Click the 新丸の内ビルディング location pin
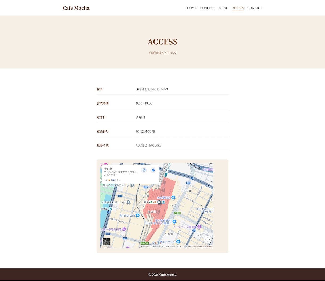 (132, 185)
